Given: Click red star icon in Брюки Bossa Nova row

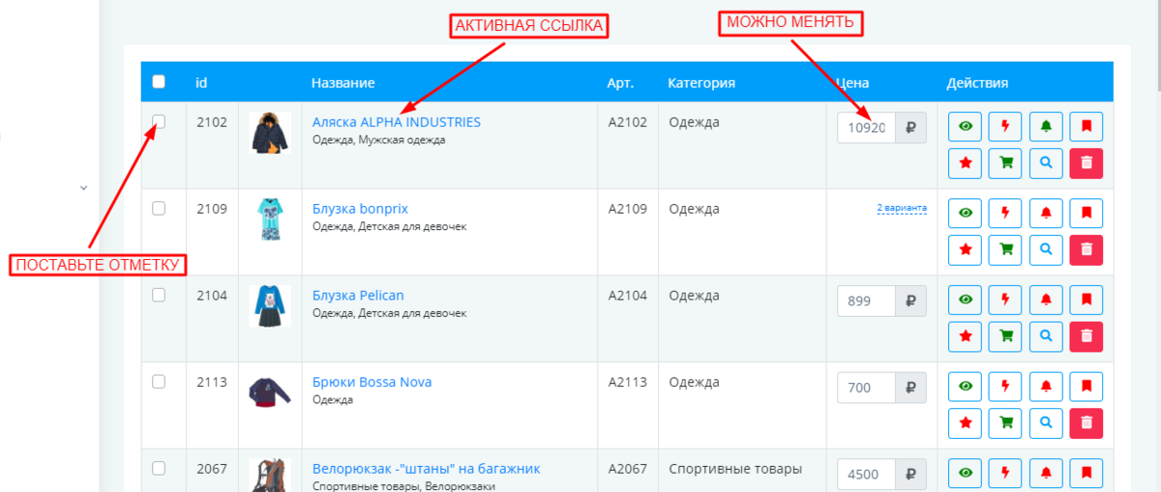Looking at the screenshot, I should (x=965, y=422).
